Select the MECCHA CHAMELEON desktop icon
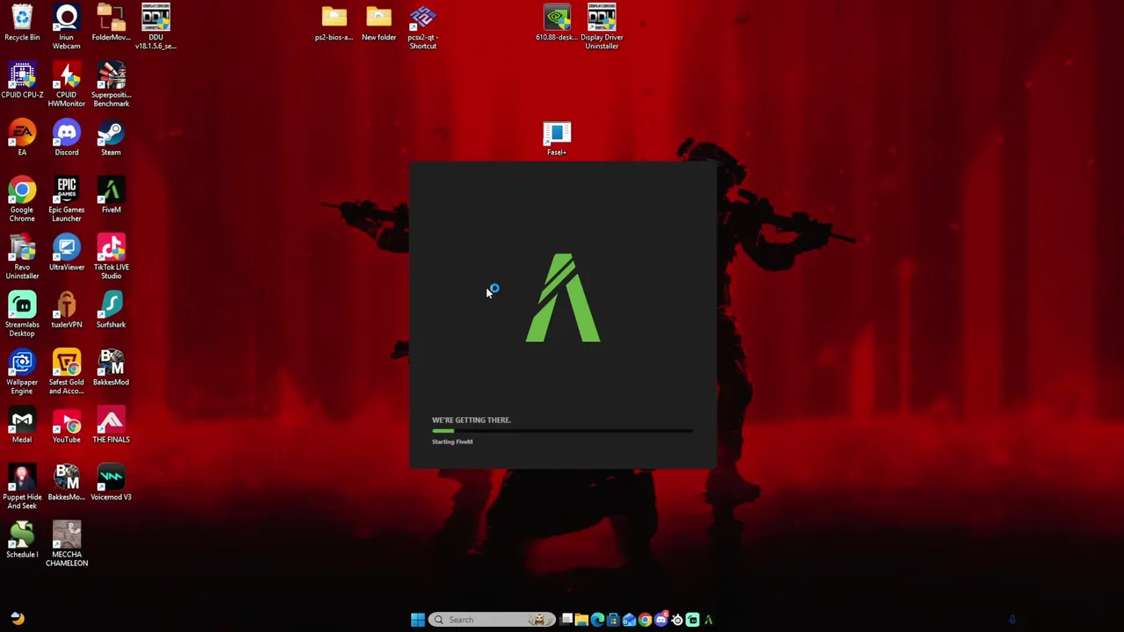The width and height of the screenshot is (1124, 632). 67,544
